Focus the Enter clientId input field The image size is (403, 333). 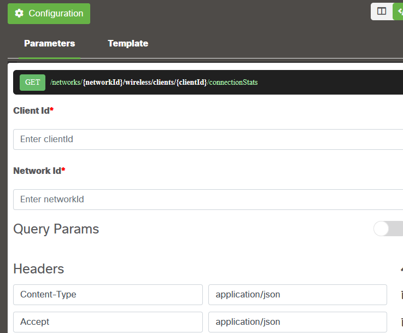point(208,139)
